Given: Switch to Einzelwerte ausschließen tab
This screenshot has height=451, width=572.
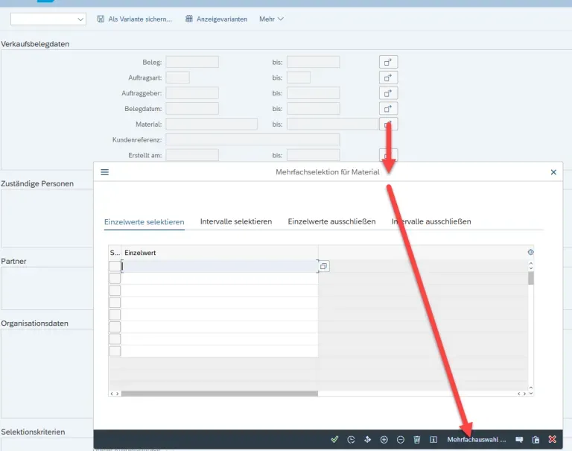Looking at the screenshot, I should 331,221.
